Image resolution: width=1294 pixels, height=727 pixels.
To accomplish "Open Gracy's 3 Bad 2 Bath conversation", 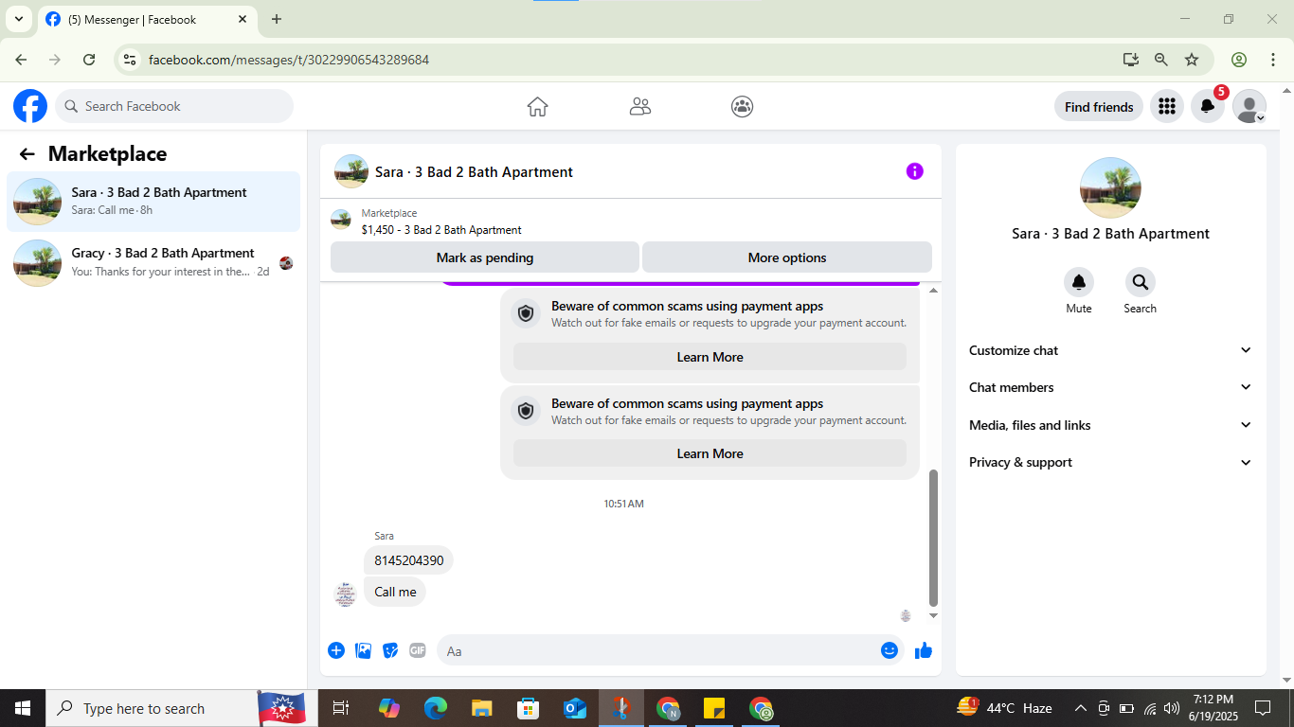I will 153,262.
